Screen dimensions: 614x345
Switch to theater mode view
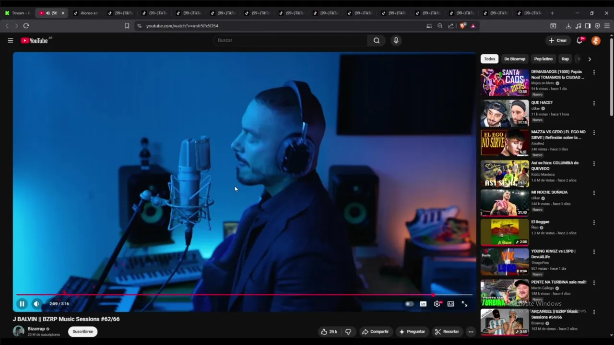pyautogui.click(x=450, y=304)
